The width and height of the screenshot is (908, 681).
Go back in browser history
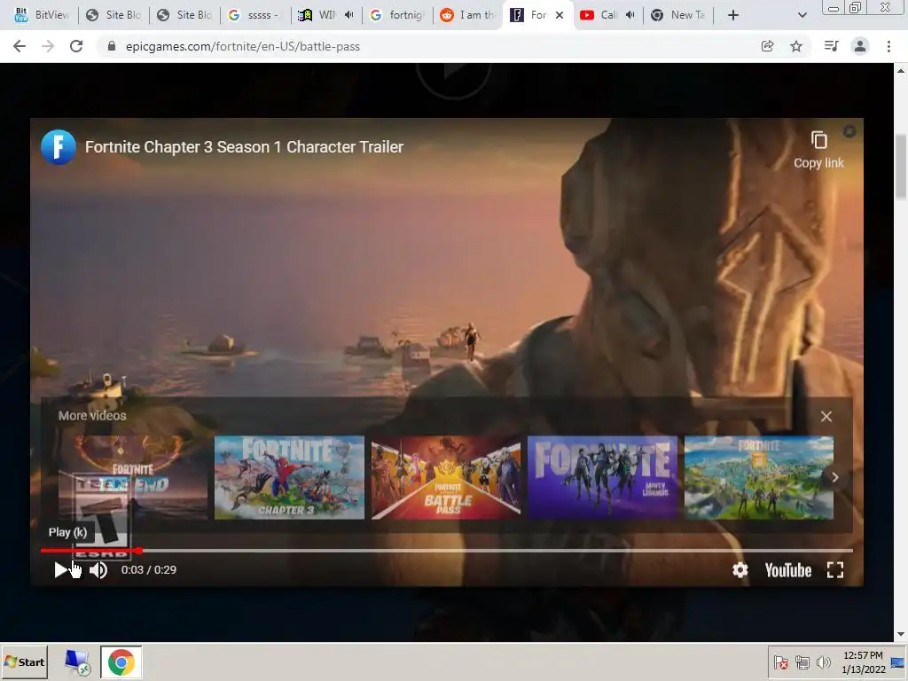click(20, 46)
